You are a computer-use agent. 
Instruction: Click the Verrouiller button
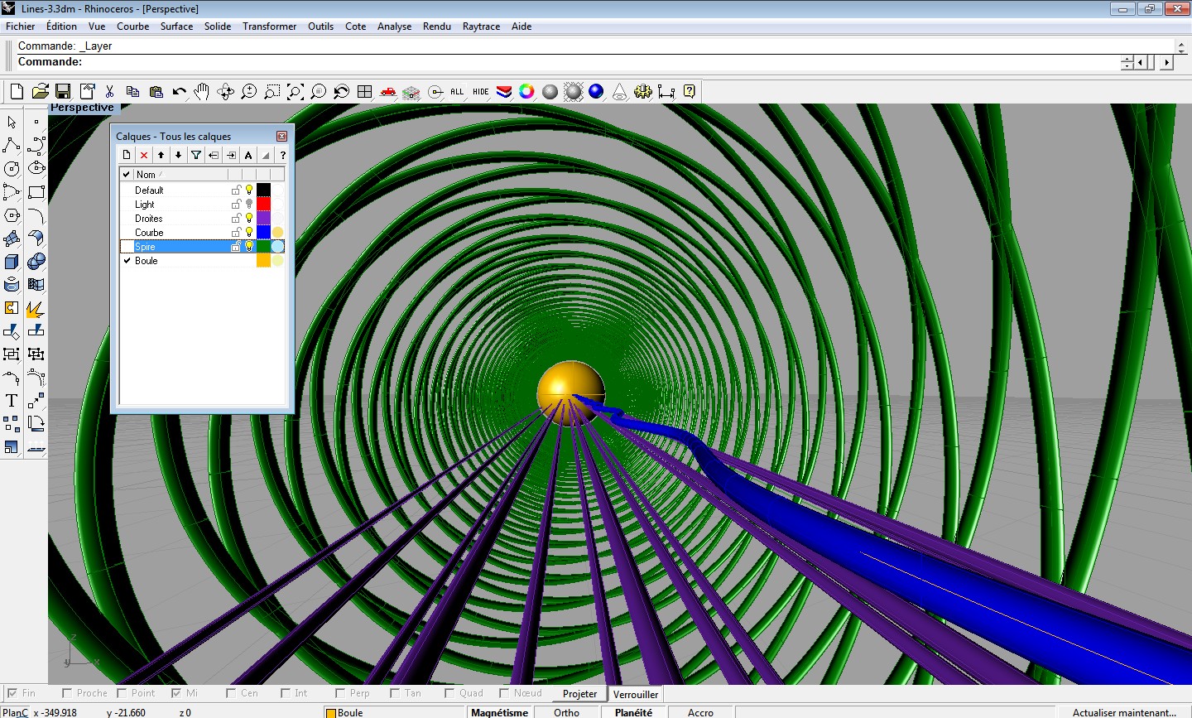tap(636, 694)
